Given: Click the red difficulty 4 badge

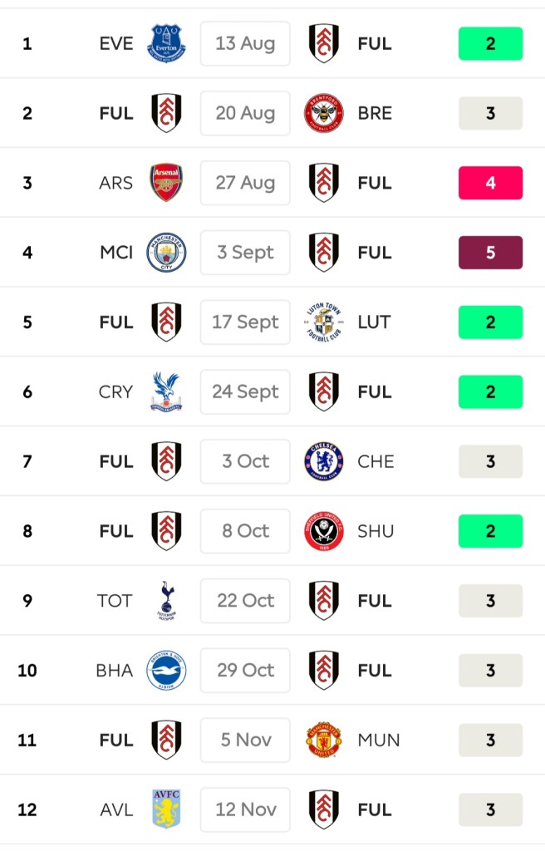Looking at the screenshot, I should pos(490,183).
